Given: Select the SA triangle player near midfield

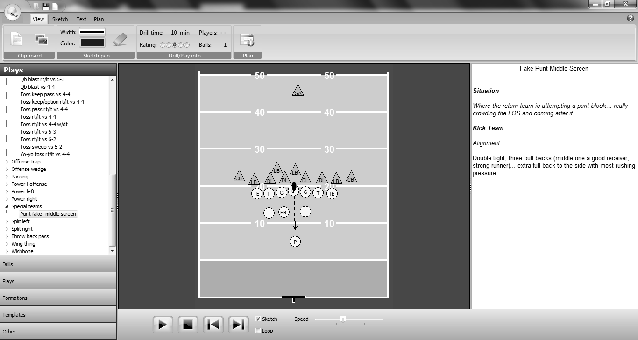Looking at the screenshot, I should [298, 91].
